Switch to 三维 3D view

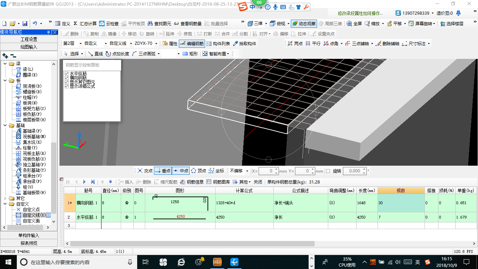[255, 23]
